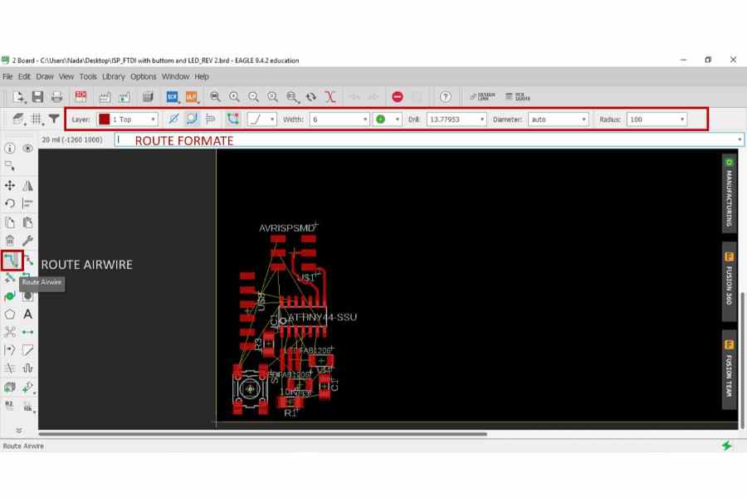This screenshot has height=498, width=747.
Task: Select the Ripup tool
Action: click(x=28, y=260)
